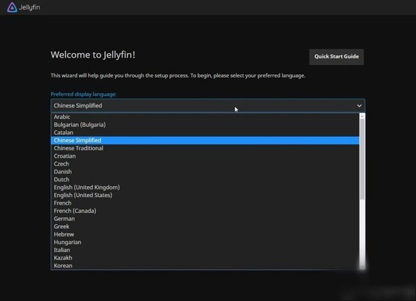Click the Jellyfin title text in header
This screenshot has height=301, width=416.
(29, 7)
